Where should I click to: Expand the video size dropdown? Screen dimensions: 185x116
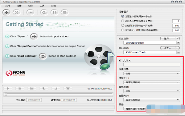(x=152, y=82)
